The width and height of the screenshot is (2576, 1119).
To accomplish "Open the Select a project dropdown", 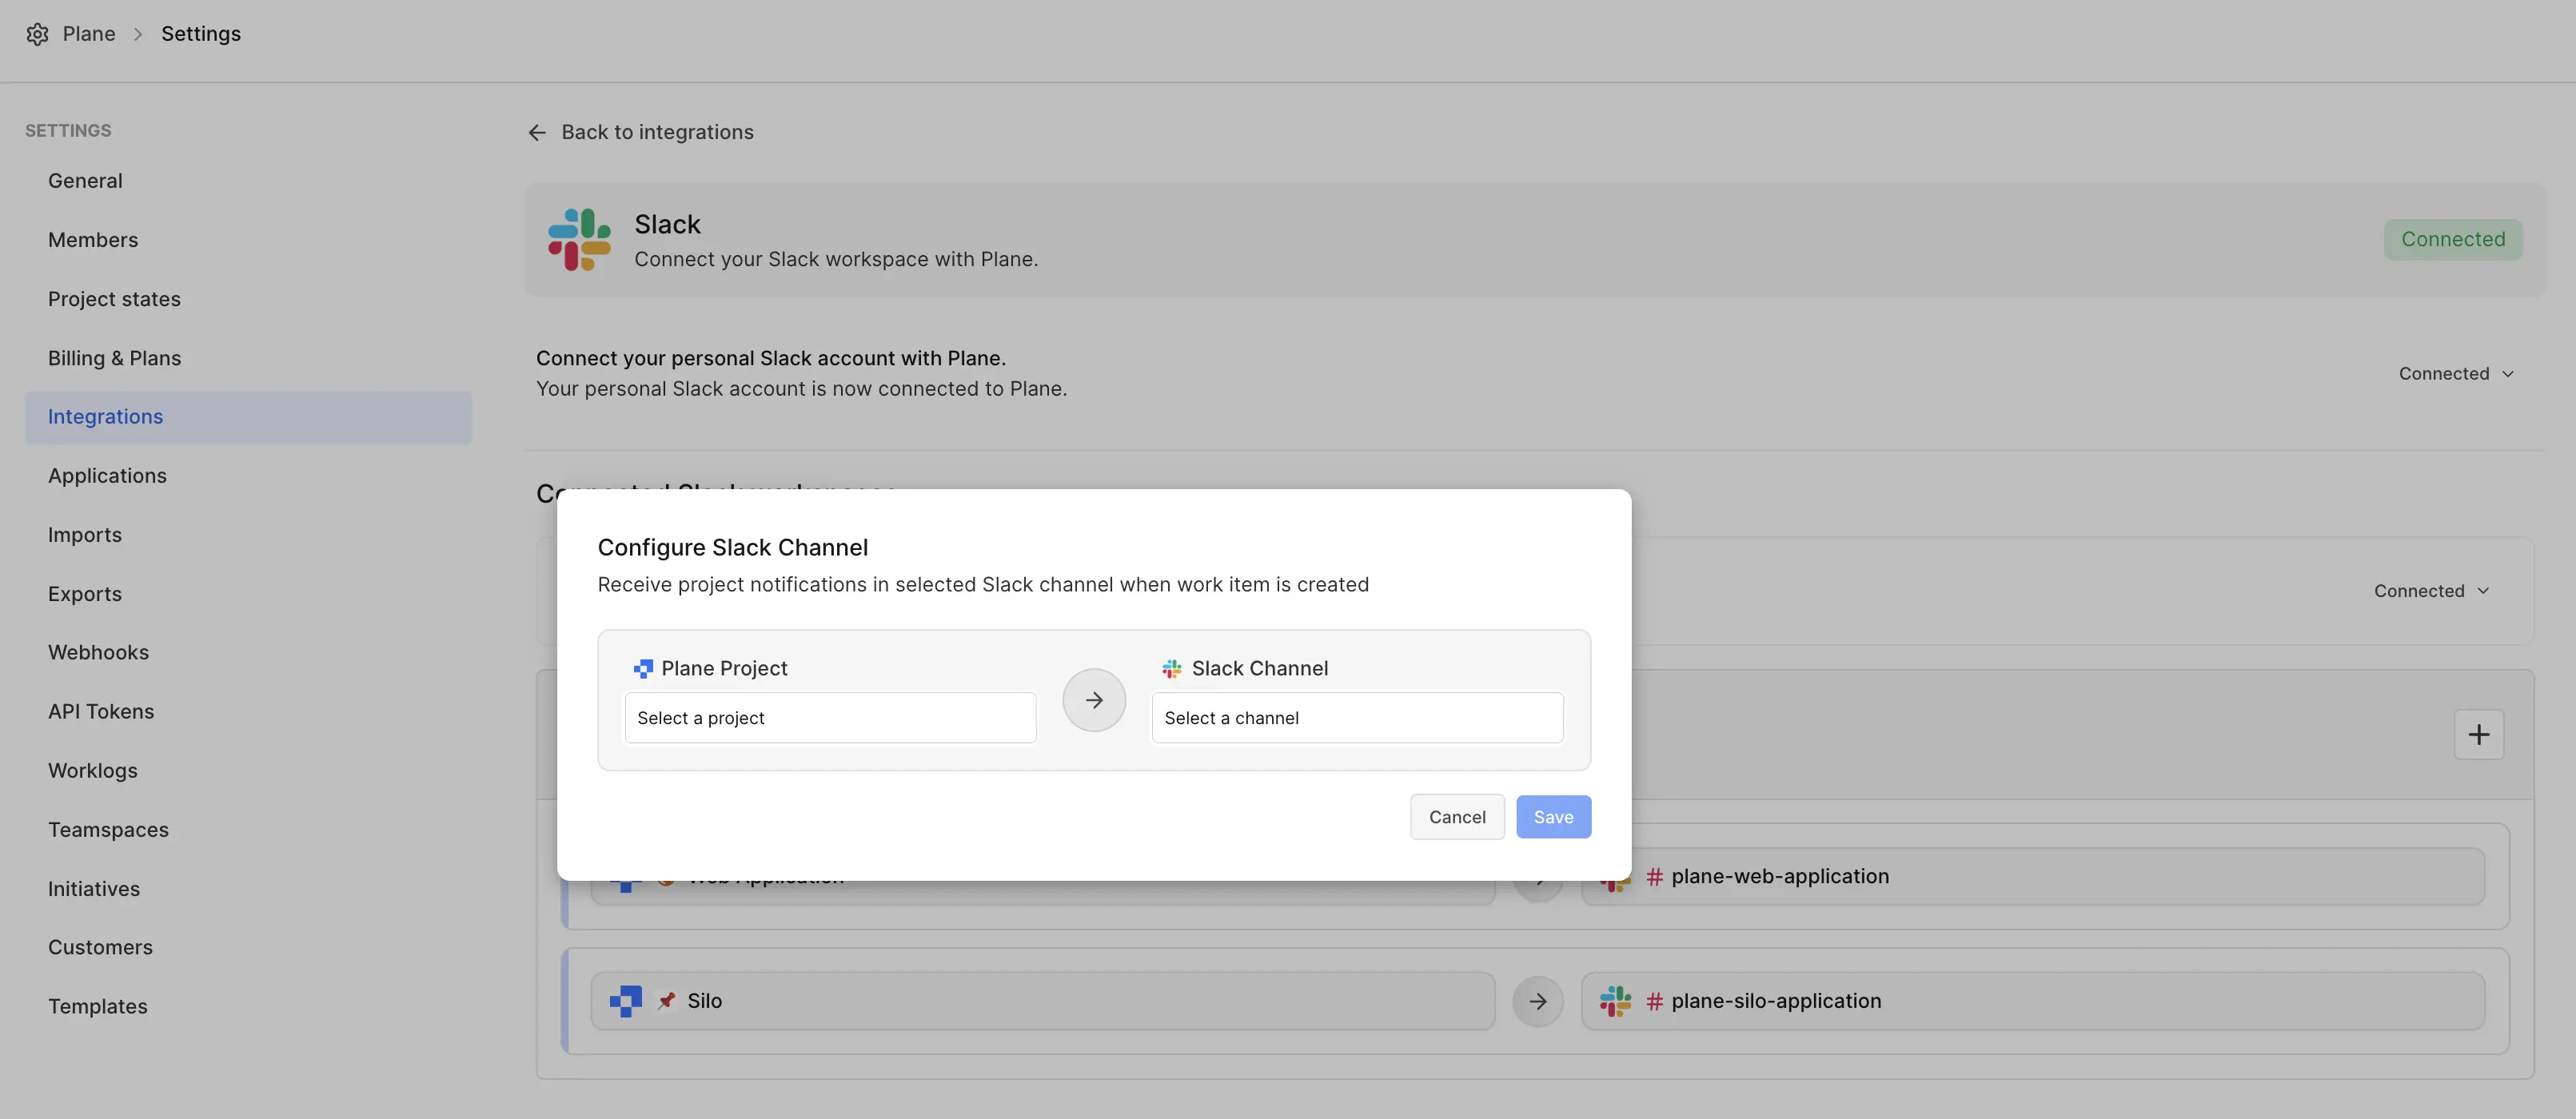I will click(x=830, y=718).
